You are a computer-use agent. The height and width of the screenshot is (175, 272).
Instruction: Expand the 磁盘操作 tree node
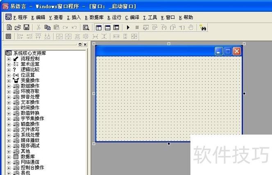click(x=9, y=125)
